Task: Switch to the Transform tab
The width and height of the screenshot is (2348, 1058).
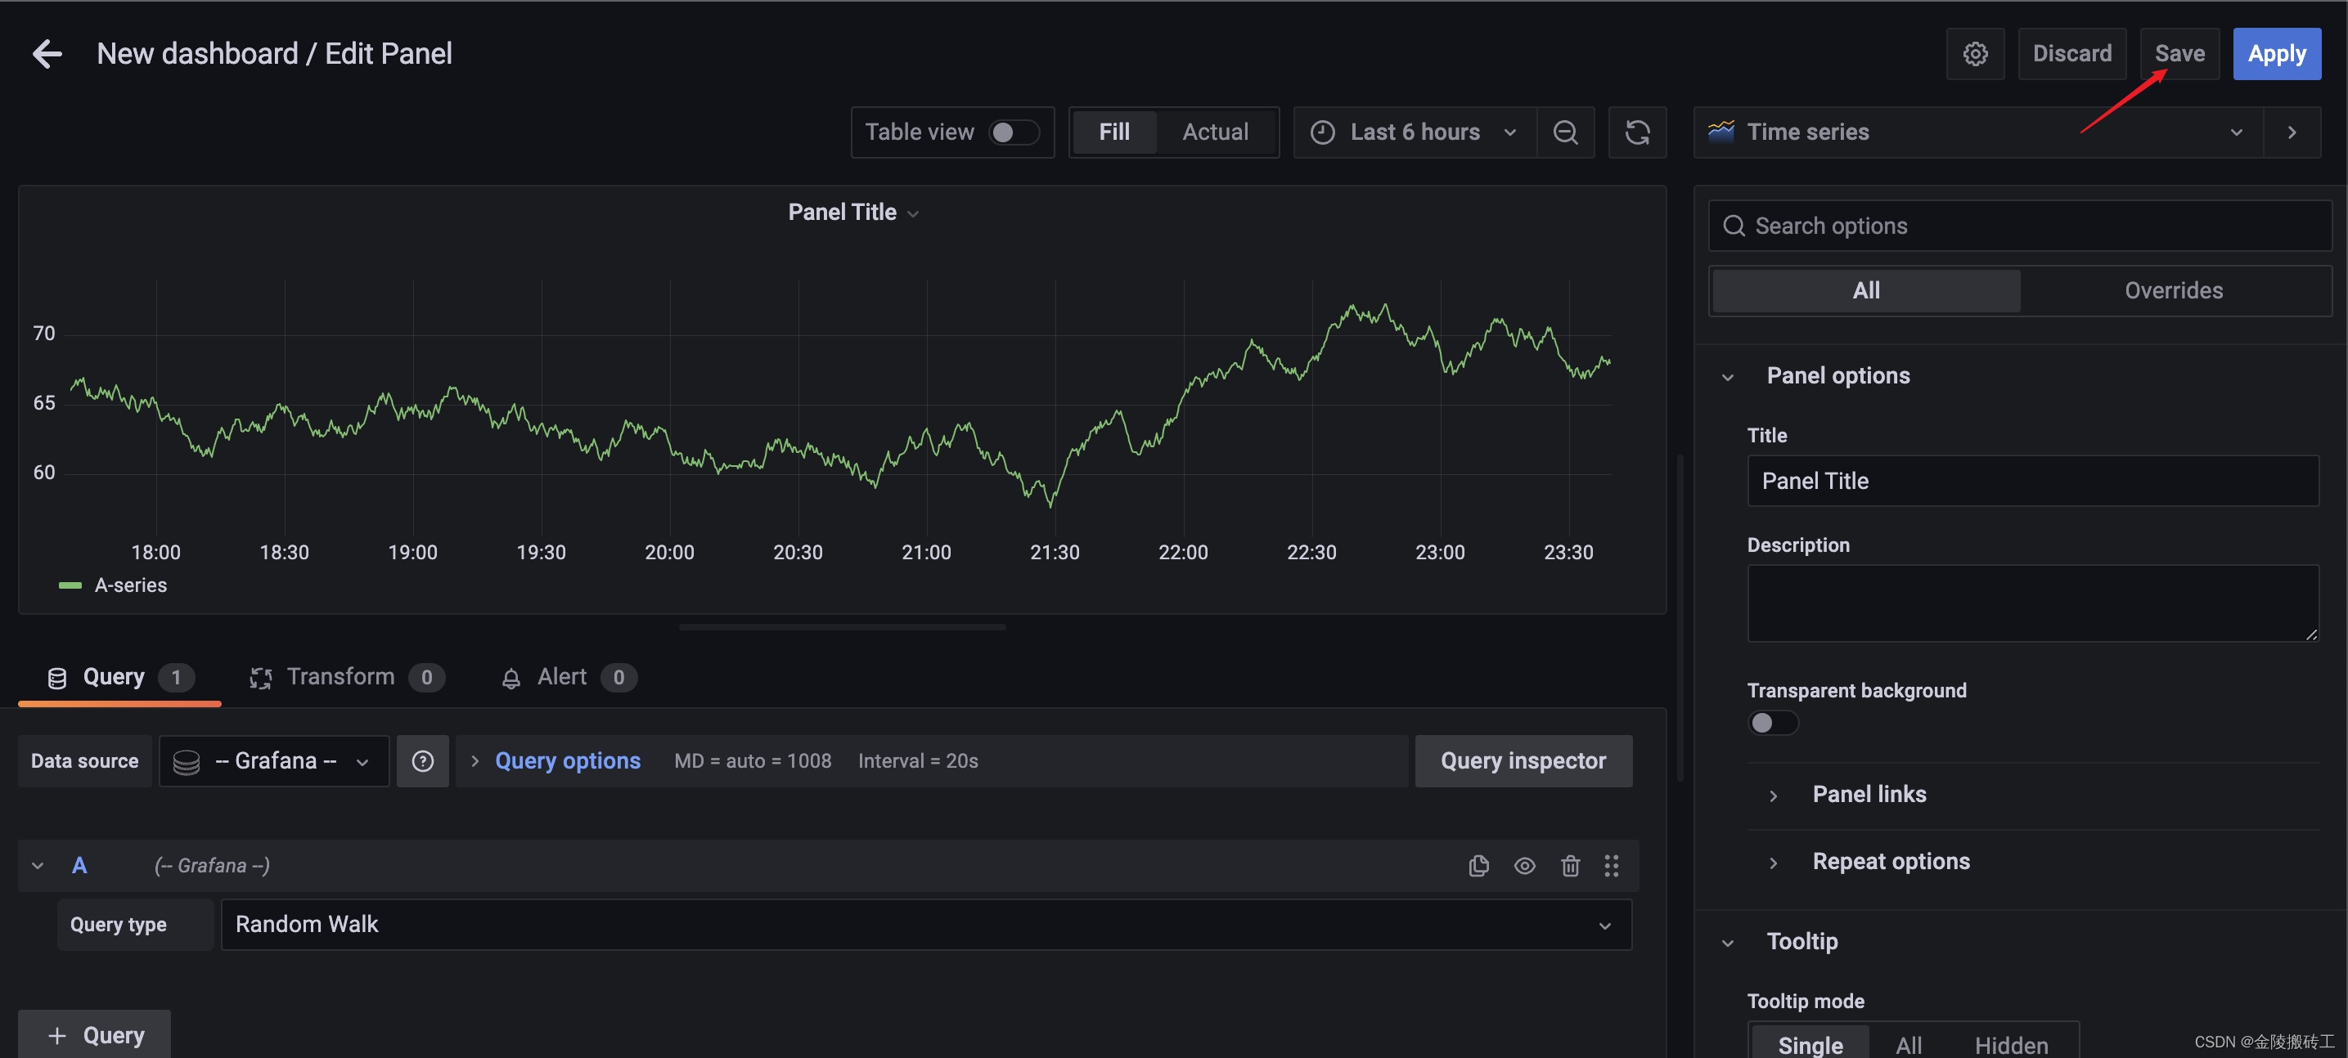Action: tap(340, 677)
